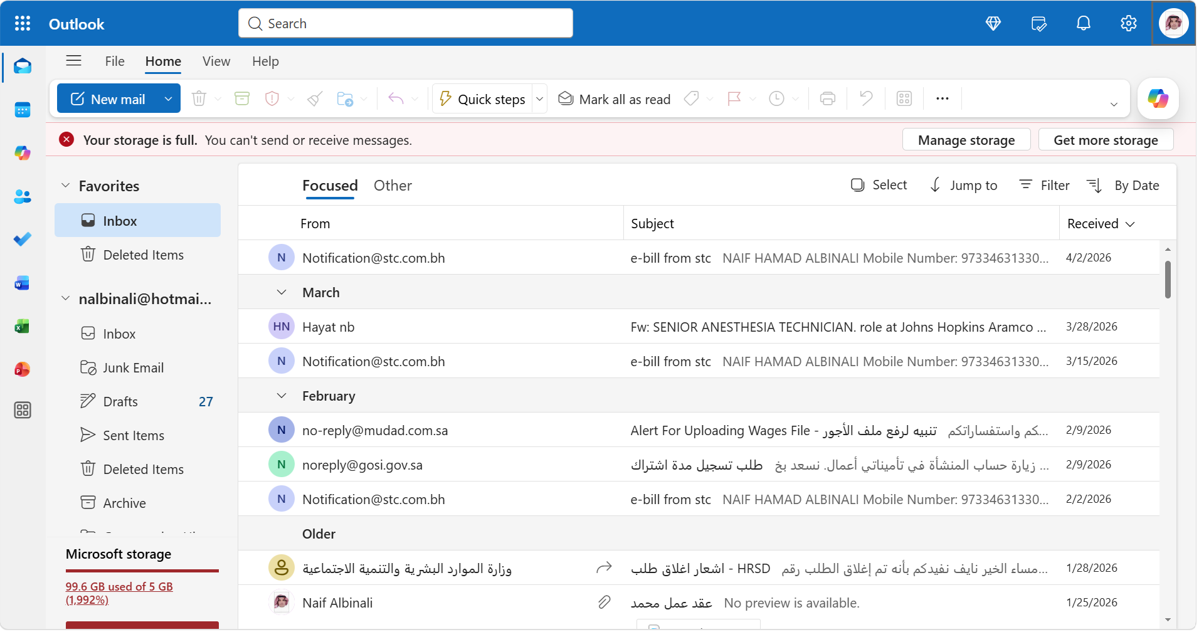Open the File menu
This screenshot has width=1199, height=632.
coord(115,61)
